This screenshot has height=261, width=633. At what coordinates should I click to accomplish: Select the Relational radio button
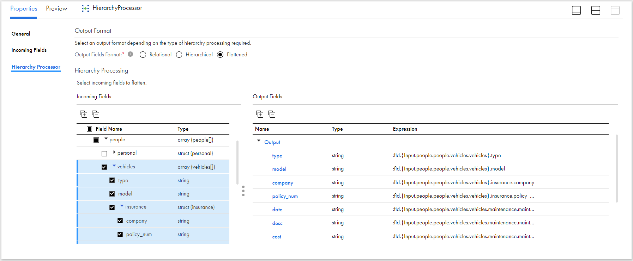(x=143, y=55)
